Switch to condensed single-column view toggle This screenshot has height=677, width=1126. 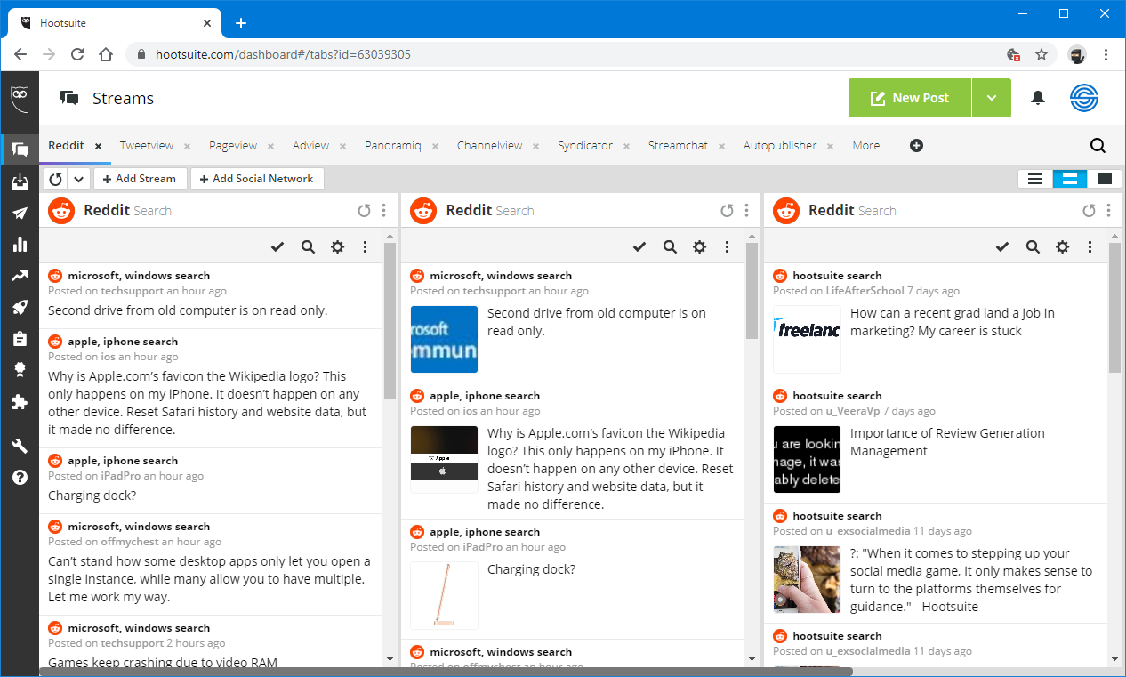(1104, 178)
